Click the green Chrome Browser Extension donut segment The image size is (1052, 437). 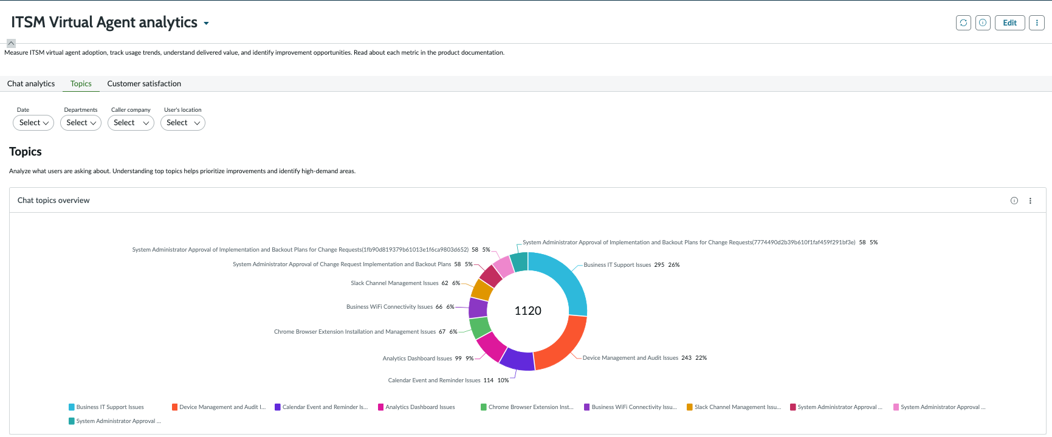[480, 327]
